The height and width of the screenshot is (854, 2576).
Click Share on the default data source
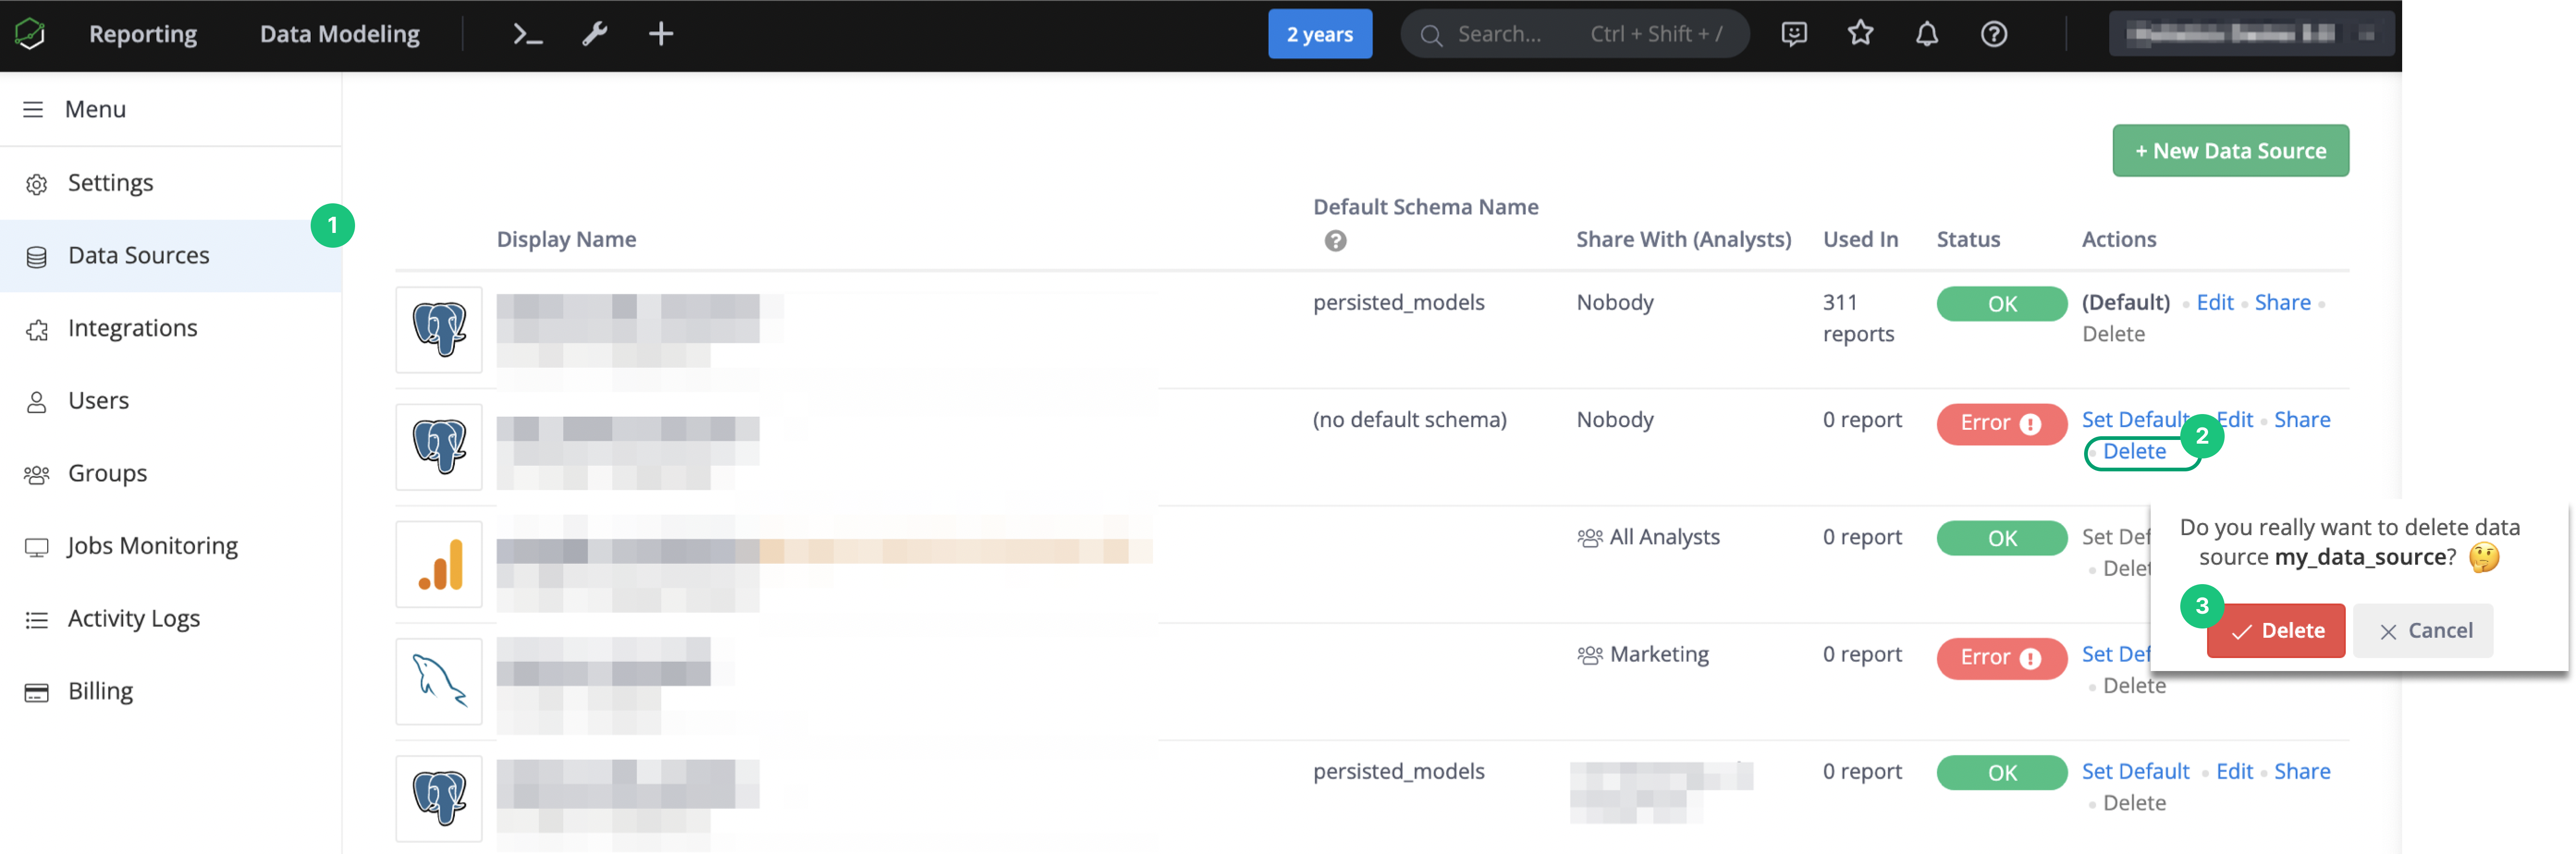pyautogui.click(x=2282, y=303)
